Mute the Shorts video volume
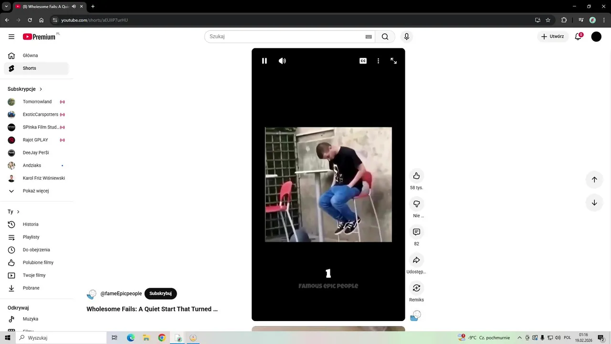The height and width of the screenshot is (344, 611). click(x=282, y=61)
